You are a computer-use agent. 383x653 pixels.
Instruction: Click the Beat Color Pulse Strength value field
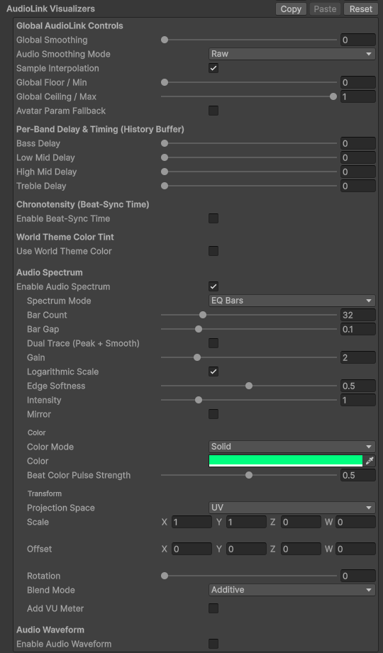pos(358,475)
